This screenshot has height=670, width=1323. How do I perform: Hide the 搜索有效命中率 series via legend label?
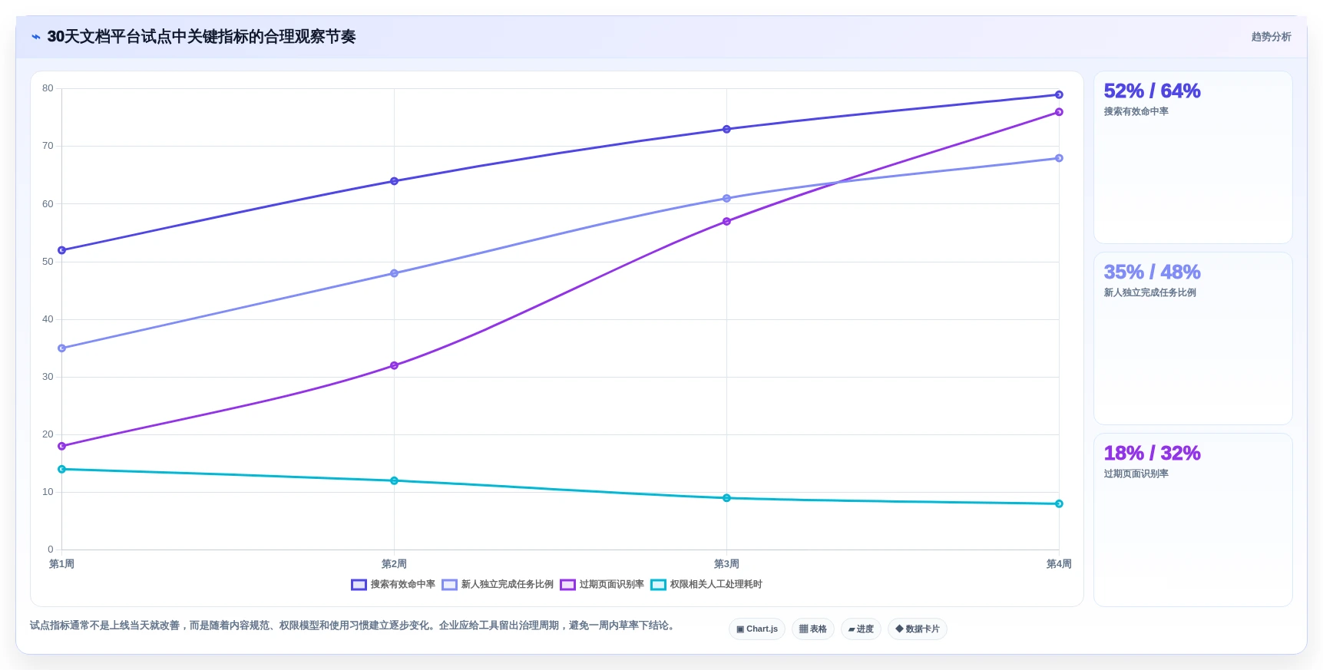[x=403, y=585]
